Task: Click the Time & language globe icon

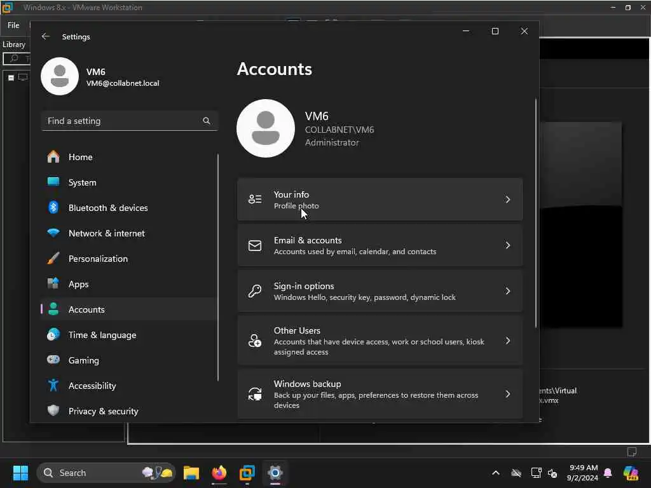Action: [x=53, y=334]
